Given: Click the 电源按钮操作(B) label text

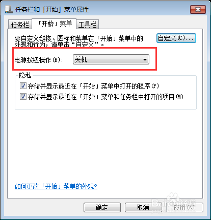Looking at the screenshot, I should pos(39,60).
